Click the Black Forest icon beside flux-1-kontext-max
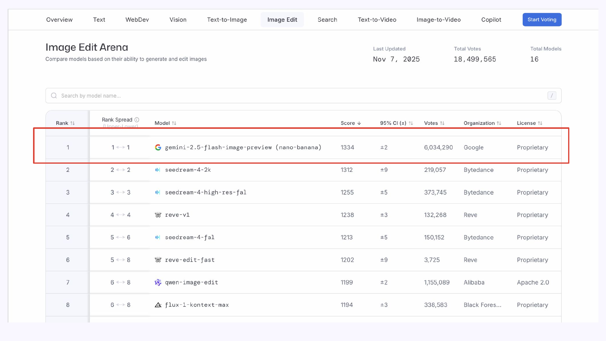The width and height of the screenshot is (606, 341). pos(158,305)
